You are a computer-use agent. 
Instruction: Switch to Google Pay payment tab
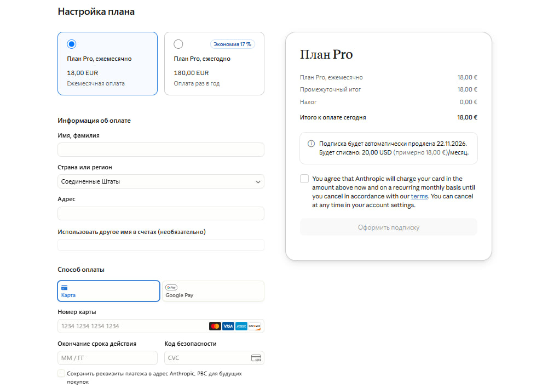click(213, 291)
